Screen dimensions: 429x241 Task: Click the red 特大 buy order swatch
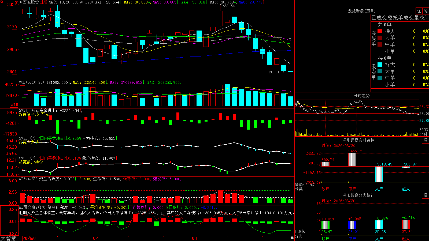coord(380,31)
